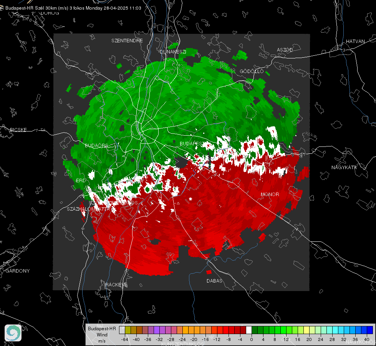Click the NAGYKATA city label

point(344,167)
